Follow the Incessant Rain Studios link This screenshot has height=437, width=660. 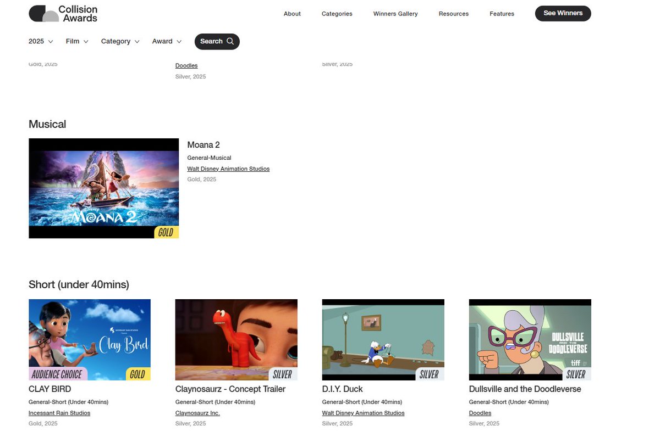(59, 413)
